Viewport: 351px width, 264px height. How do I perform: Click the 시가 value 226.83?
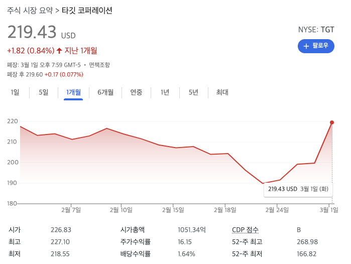tap(61, 230)
